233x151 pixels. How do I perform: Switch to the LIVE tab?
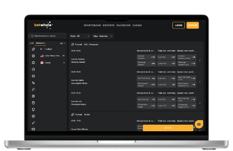point(32,43)
